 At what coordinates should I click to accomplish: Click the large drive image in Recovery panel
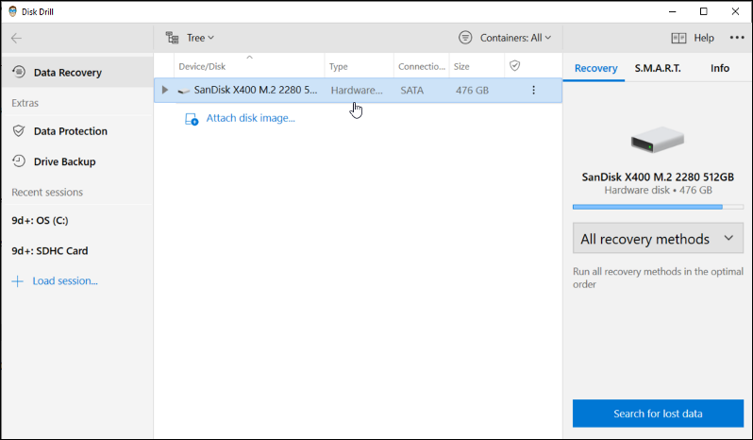click(657, 140)
